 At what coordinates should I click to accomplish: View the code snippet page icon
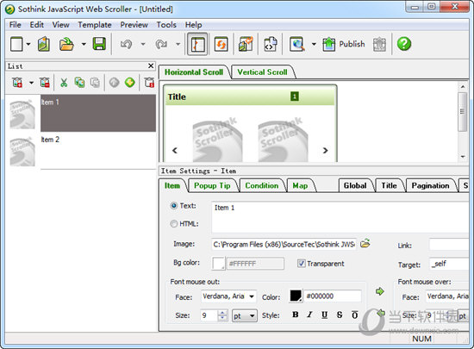(271, 44)
